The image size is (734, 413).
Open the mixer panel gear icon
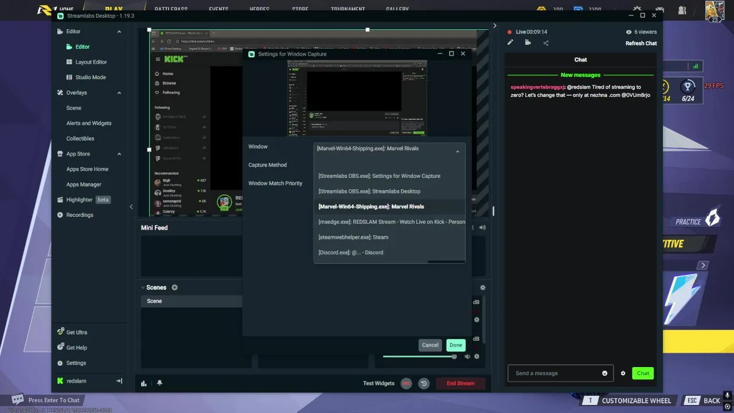click(483, 287)
